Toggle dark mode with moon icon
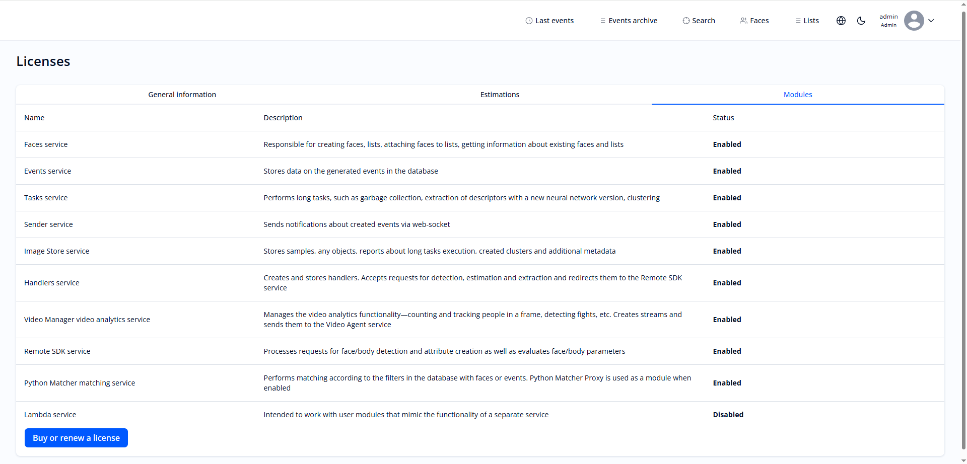967x464 pixels. pos(861,21)
